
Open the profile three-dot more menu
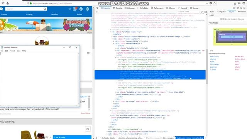coord(88,53)
